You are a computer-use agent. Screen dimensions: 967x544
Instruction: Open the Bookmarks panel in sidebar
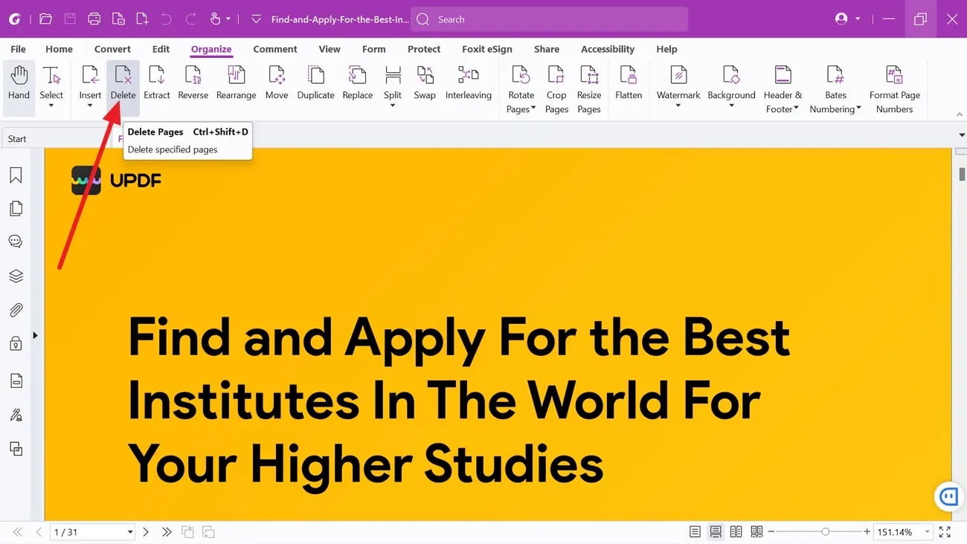pos(16,175)
